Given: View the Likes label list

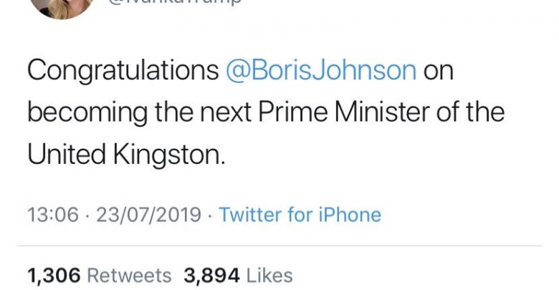Looking at the screenshot, I should [269, 276].
